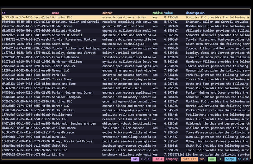Click id 4a93dd9b-e6b5-4d60-beca-2a2ad
Image resolution: width=253 pixels, height=164 pixels.
(26, 17)
